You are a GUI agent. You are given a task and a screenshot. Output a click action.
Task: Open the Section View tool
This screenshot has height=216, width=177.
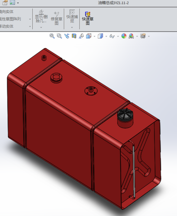coord(74,36)
